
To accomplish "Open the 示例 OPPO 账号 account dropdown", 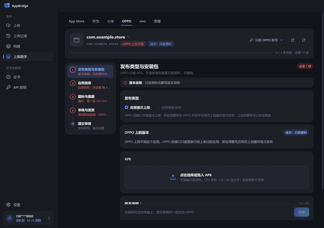I will (266, 40).
